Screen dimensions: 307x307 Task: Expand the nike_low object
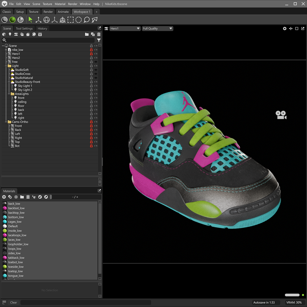(6, 50)
